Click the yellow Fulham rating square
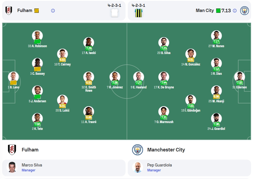This screenshot has height=179, width=253. (x=37, y=11)
